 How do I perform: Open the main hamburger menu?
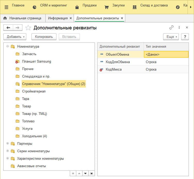click(x=6, y=7)
